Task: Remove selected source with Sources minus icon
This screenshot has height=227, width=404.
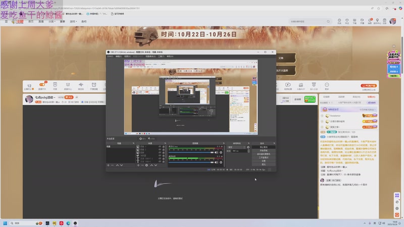Action: (x=142, y=165)
